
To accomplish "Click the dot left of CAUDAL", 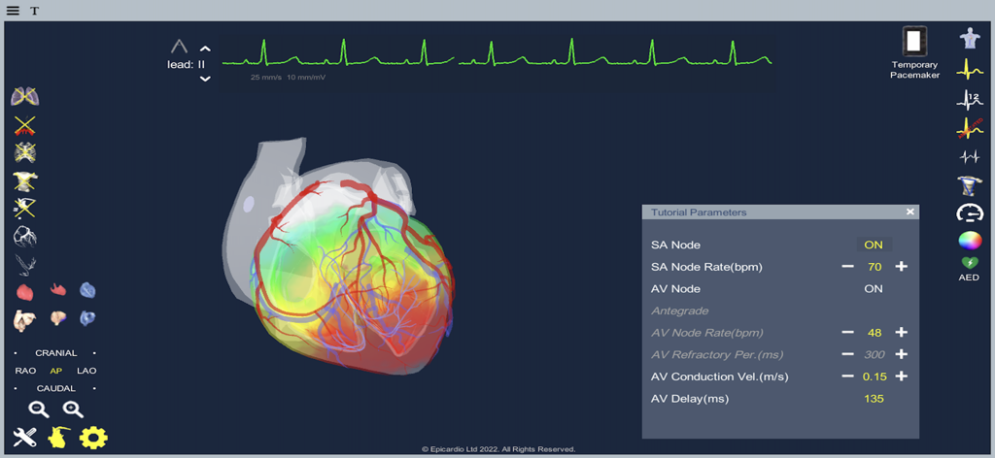I will (x=17, y=388).
